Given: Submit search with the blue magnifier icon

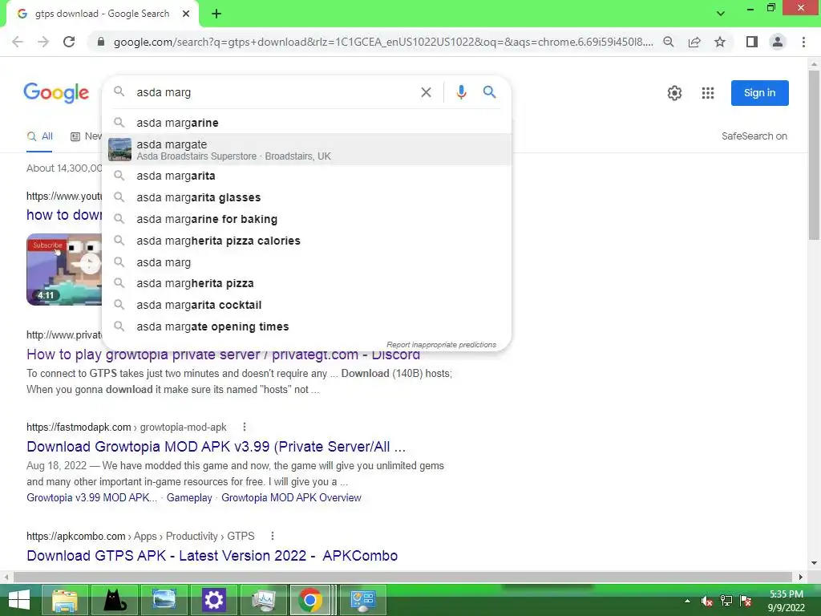Looking at the screenshot, I should (489, 92).
